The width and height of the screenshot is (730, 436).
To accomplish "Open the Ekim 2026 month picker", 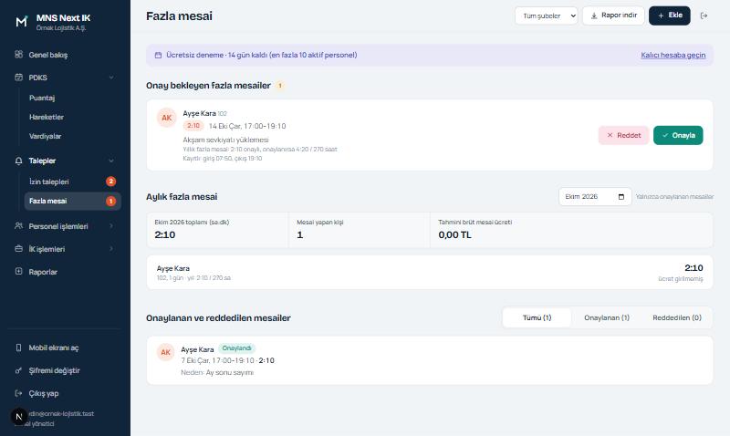I will tap(595, 197).
